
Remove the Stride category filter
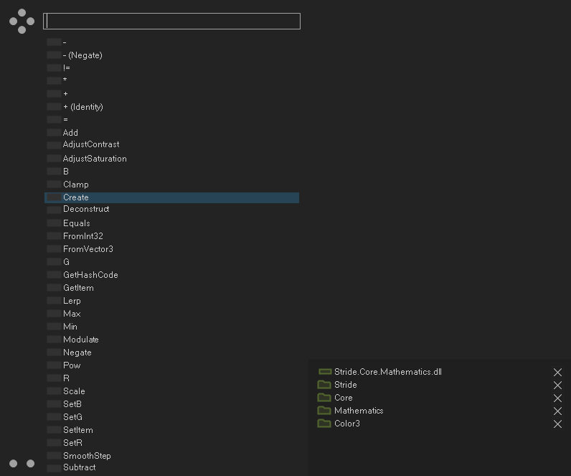click(x=557, y=386)
